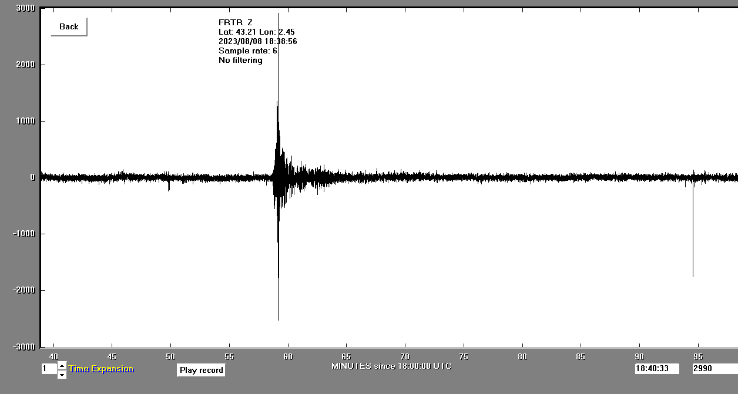738x394 pixels.
Task: Click the 2990 amplitude readout field
Action: pyautogui.click(x=714, y=369)
